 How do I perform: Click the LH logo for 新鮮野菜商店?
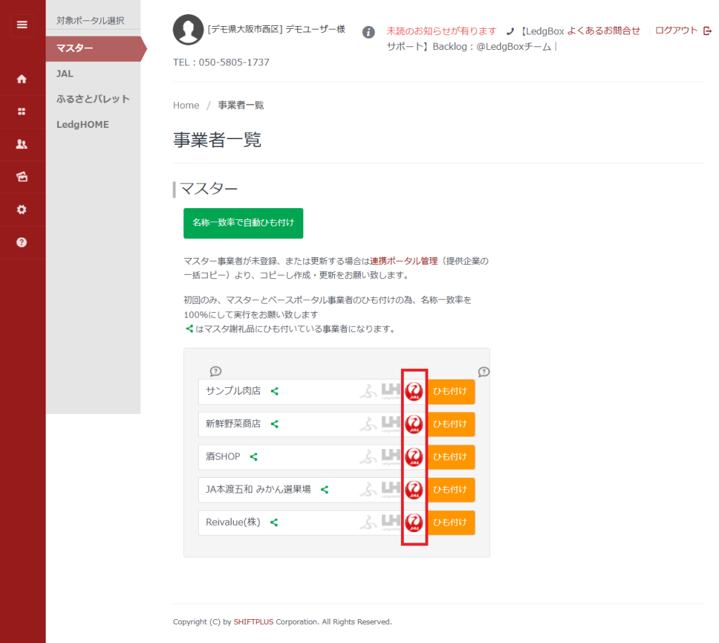point(390,424)
